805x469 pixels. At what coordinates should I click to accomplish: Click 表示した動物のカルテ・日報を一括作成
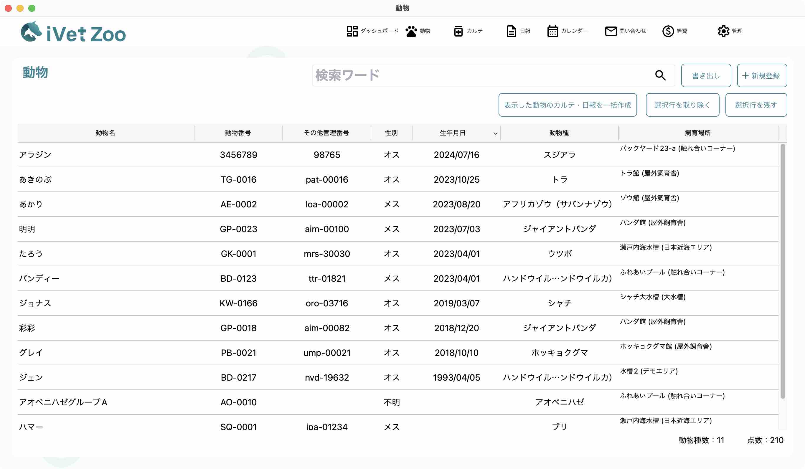click(568, 105)
